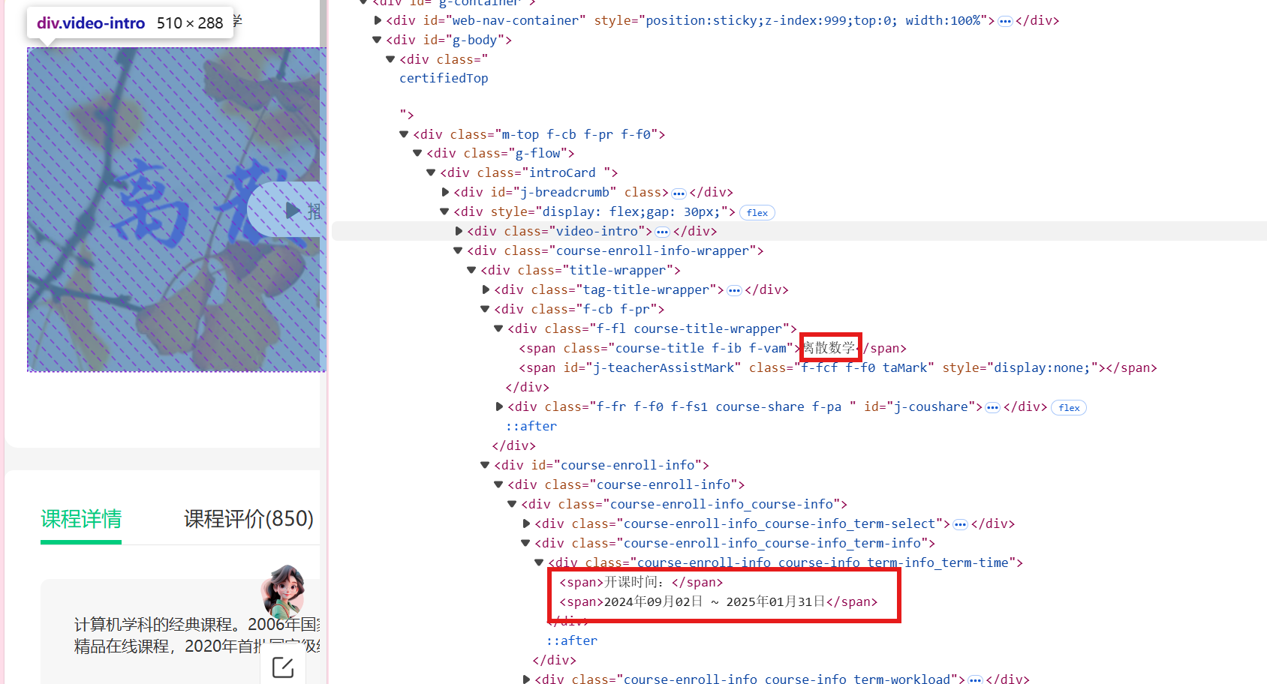
Task: Click the div.video-intro inspector tooltip
Action: click(130, 23)
